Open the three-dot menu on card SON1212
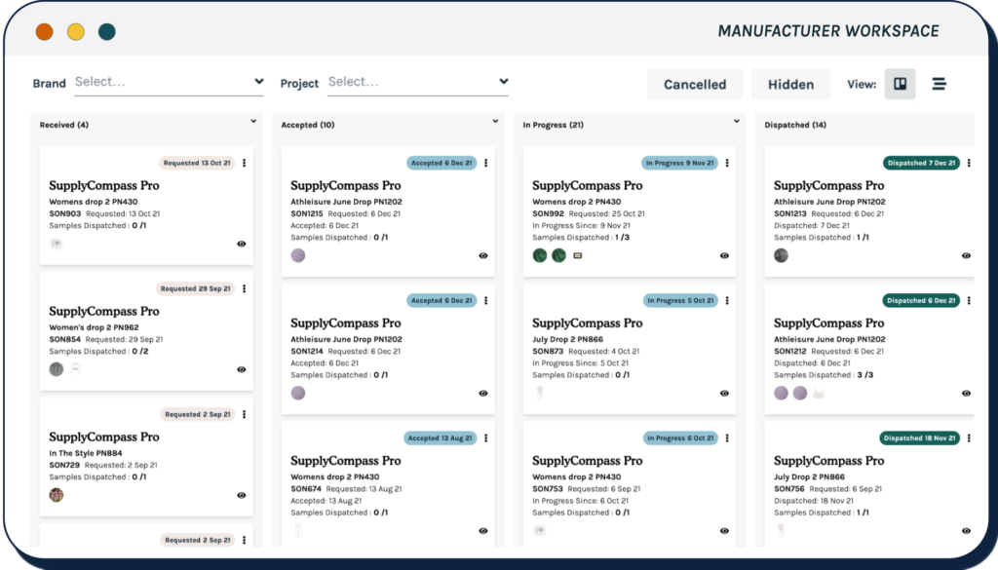 [969, 300]
